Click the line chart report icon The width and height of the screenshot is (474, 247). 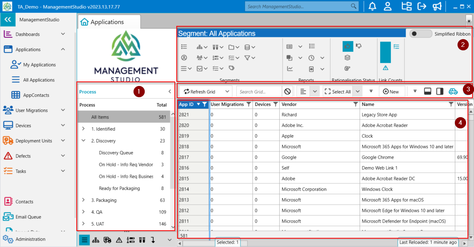click(x=290, y=69)
